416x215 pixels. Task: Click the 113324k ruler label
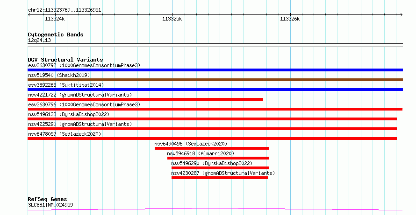[55, 19]
